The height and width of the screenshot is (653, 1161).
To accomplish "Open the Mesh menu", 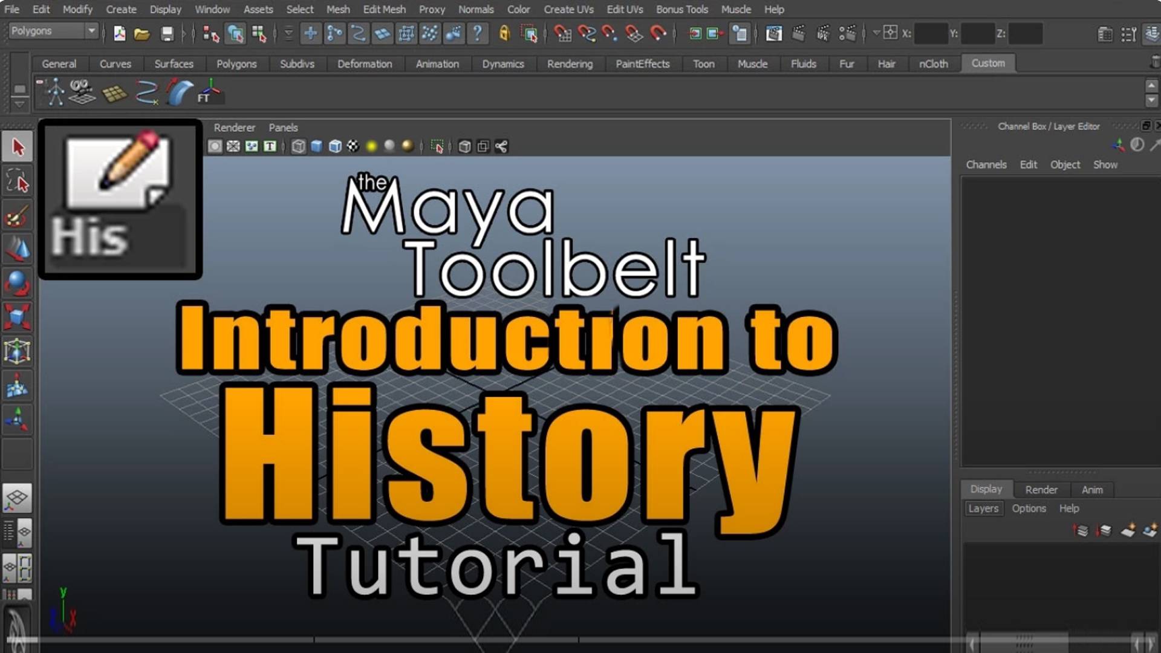I will point(337,9).
